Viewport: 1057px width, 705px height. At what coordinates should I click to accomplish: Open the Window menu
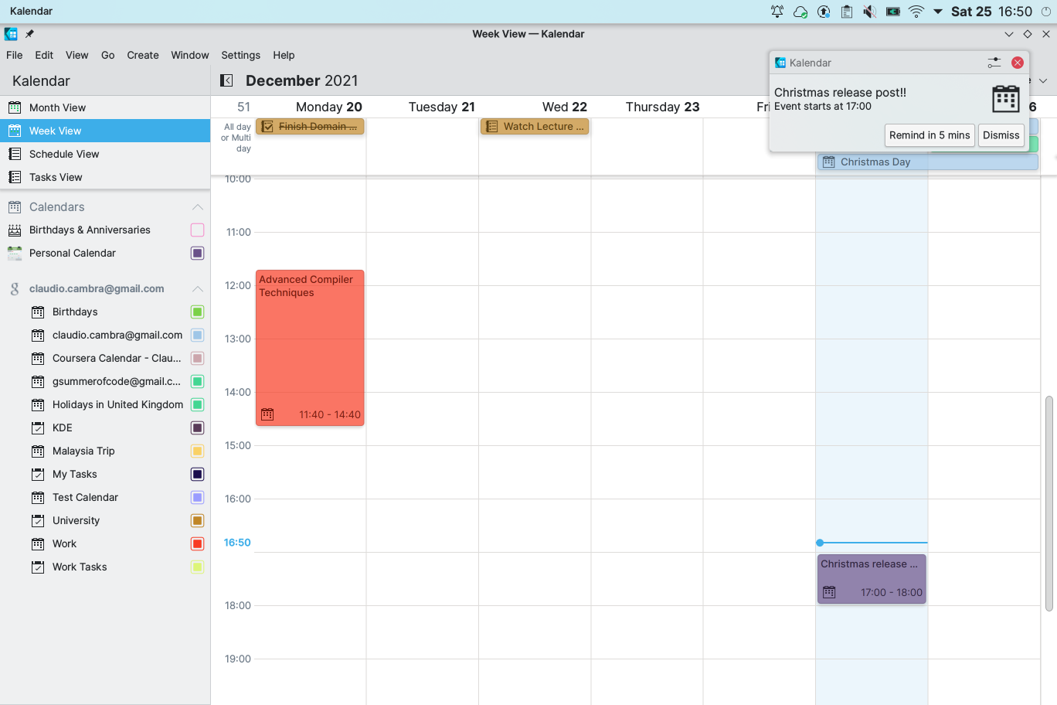[x=190, y=55]
